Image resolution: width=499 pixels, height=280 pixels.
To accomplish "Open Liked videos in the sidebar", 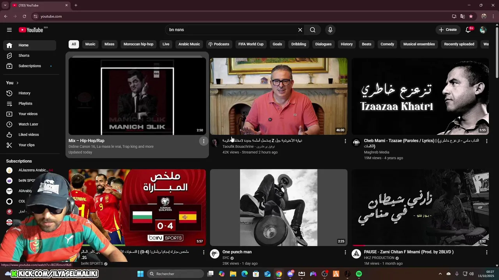I will pos(30,135).
